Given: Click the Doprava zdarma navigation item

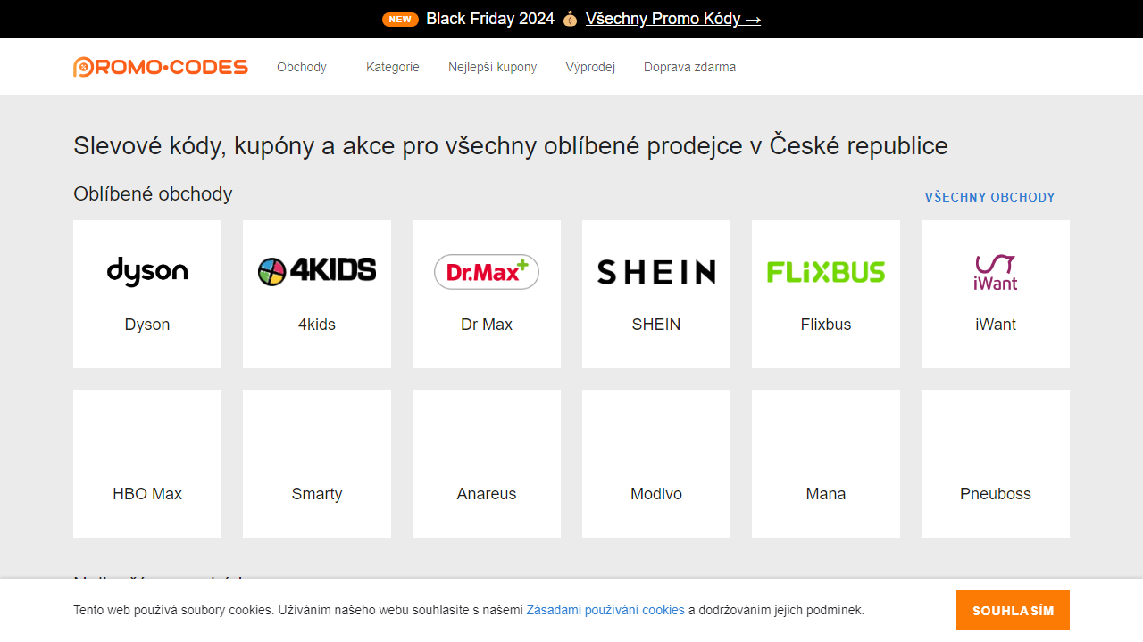Looking at the screenshot, I should coord(689,67).
